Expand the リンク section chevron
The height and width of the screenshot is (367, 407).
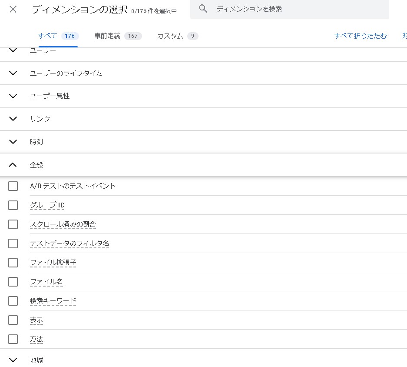click(13, 119)
